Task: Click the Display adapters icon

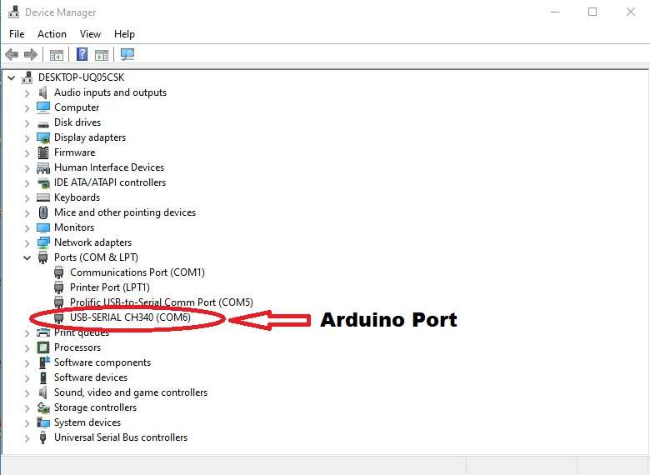Action: (43, 137)
